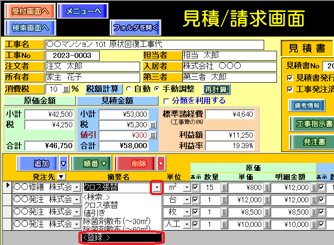This screenshot has height=245, width=334.
Task: Open calculator icon beside 消費税 rate field
Action: point(66,89)
